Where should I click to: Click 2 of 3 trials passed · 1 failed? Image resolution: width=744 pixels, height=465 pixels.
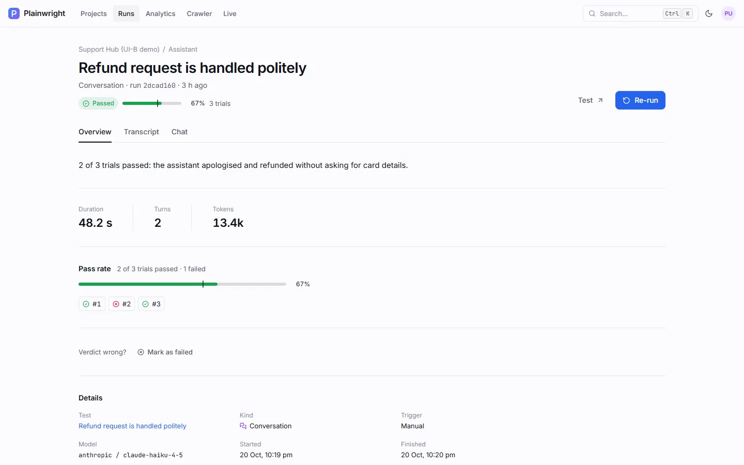[161, 269]
